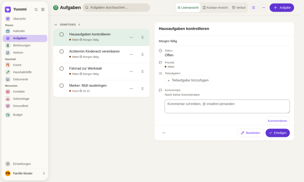
Task: Open more menu for Fahrrad zur Werkstatt row
Action: (131, 71)
